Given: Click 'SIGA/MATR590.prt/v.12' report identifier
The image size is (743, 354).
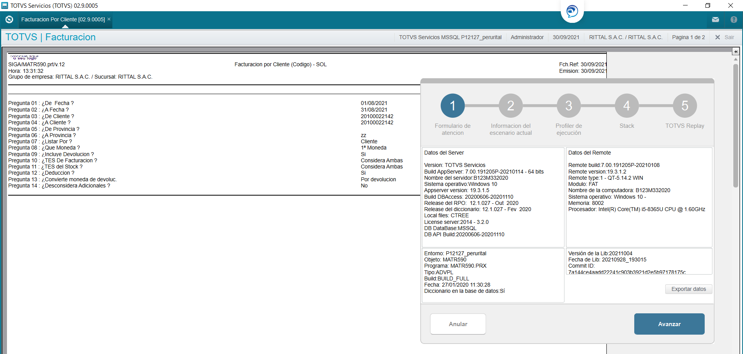Looking at the screenshot, I should click(36, 64).
